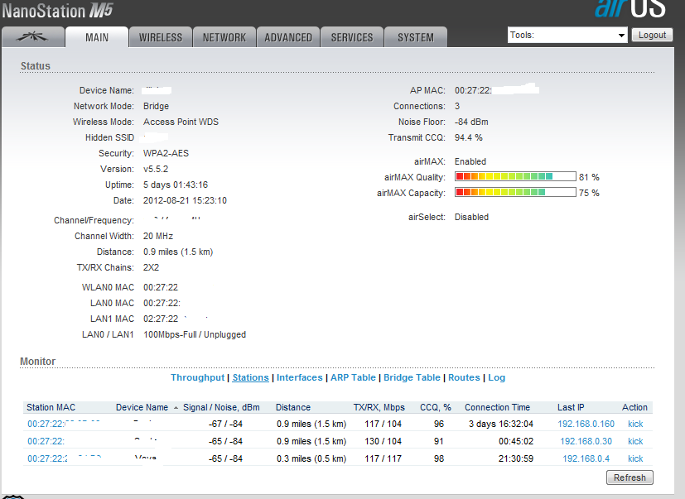Open station IP 192.168.0.30
685x499 pixels.
pos(586,441)
